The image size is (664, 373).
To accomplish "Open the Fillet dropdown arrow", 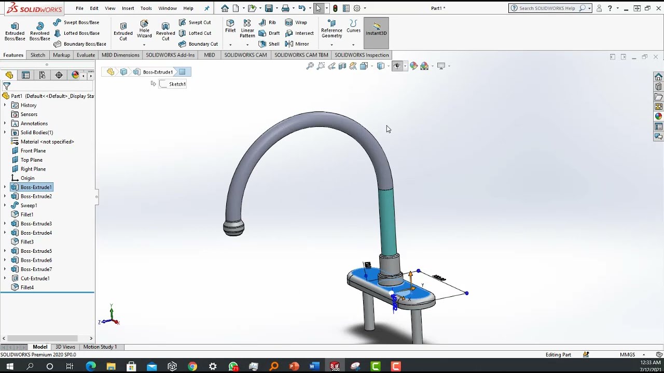I will click(230, 45).
